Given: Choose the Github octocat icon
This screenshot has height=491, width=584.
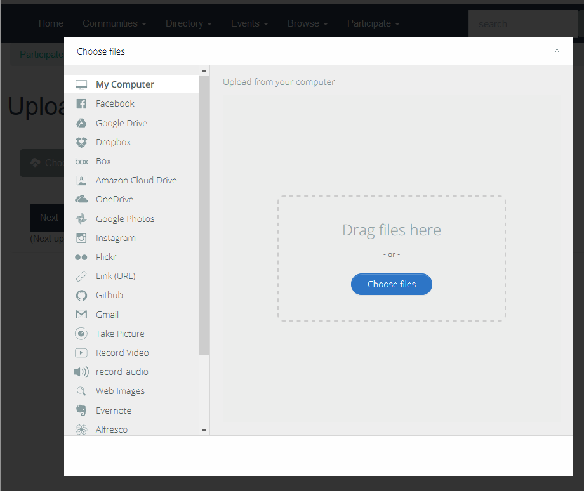Looking at the screenshot, I should [81, 296].
